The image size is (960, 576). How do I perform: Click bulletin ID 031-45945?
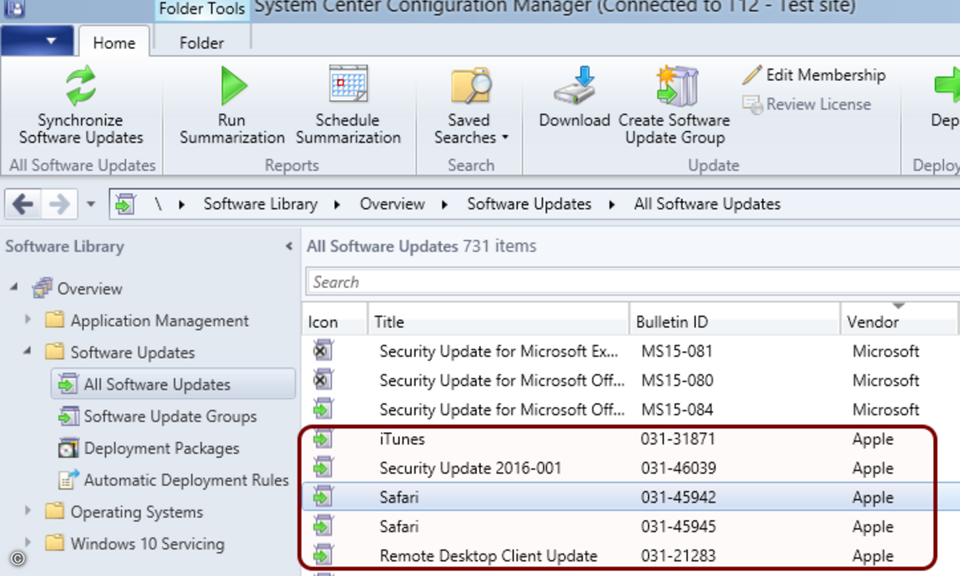tap(678, 526)
